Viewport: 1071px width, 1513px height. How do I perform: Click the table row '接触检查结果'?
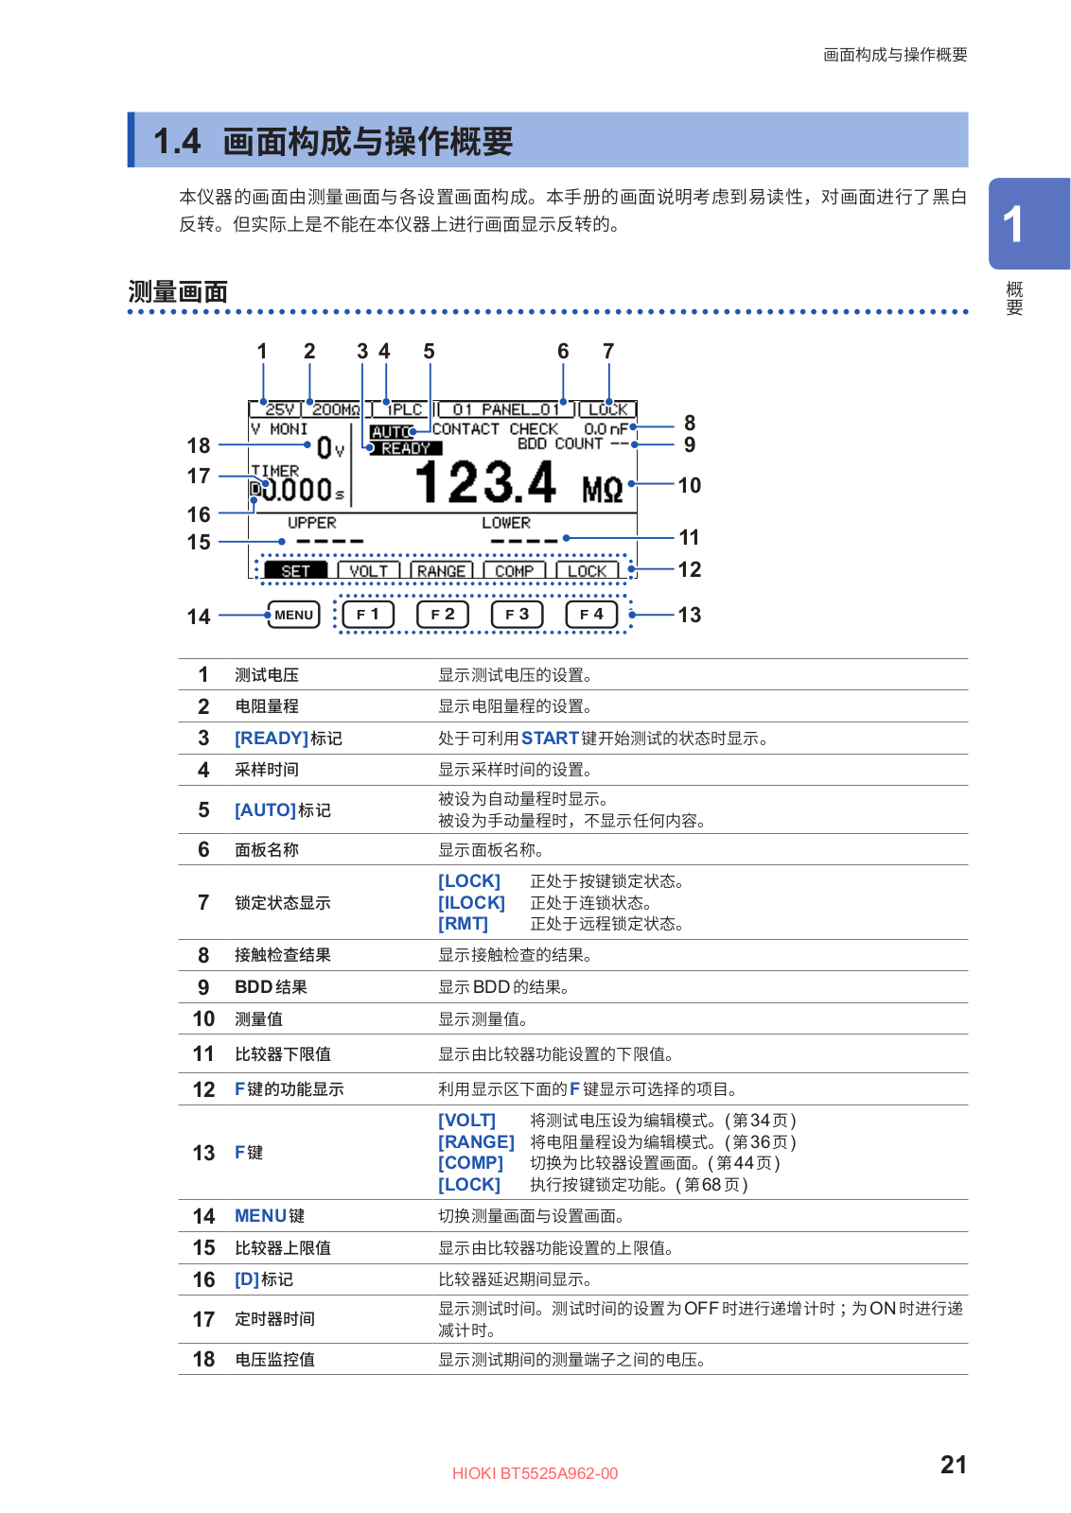click(x=573, y=955)
